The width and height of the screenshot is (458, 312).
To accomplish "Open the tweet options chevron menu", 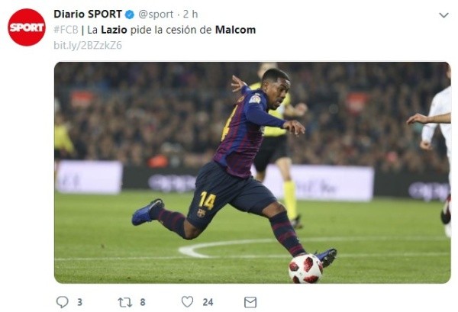I will (443, 15).
